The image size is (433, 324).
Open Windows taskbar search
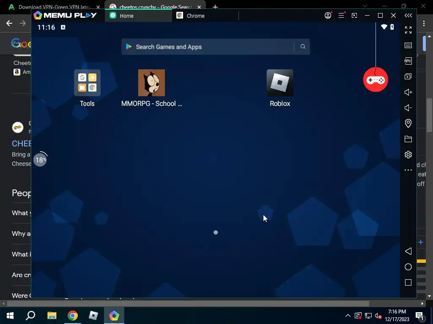tap(30, 316)
